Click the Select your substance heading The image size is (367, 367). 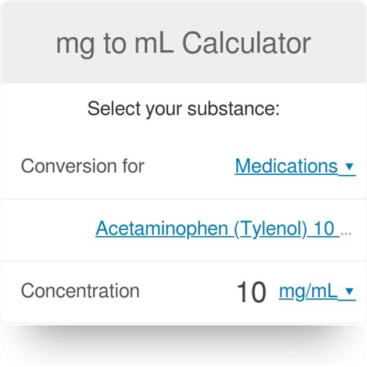tap(183, 109)
